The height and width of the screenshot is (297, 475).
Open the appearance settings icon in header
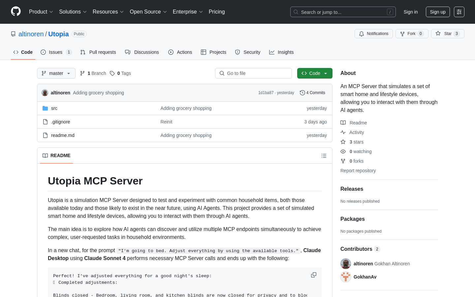click(x=459, y=12)
